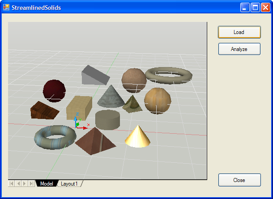Select the tan mesh-textured box
Screen dimensions: 273x199
pos(79,107)
